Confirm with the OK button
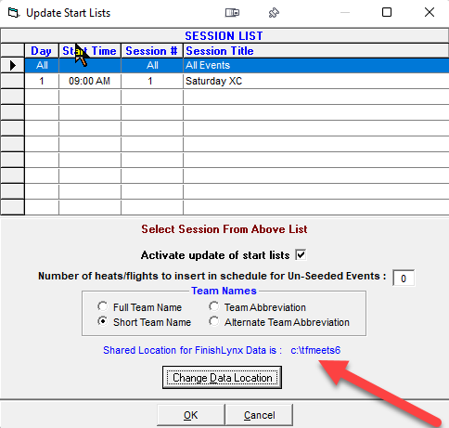449x428 pixels. (191, 415)
